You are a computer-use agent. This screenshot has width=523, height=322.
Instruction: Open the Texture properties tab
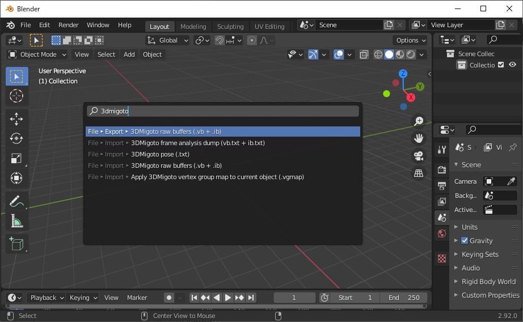click(442, 259)
